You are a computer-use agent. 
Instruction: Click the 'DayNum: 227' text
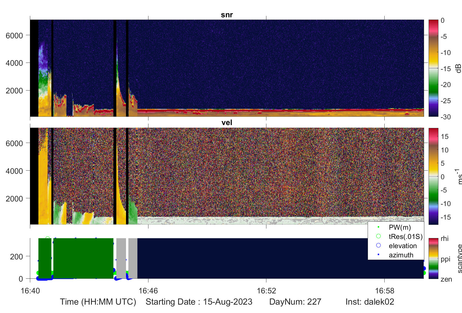[295, 302]
